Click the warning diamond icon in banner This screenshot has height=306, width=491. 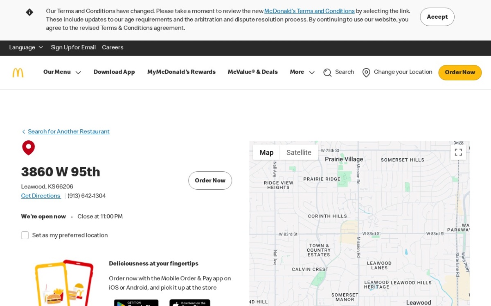pos(29,12)
